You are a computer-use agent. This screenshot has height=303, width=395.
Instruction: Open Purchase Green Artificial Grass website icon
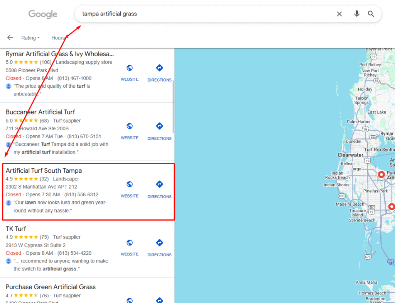point(130,300)
